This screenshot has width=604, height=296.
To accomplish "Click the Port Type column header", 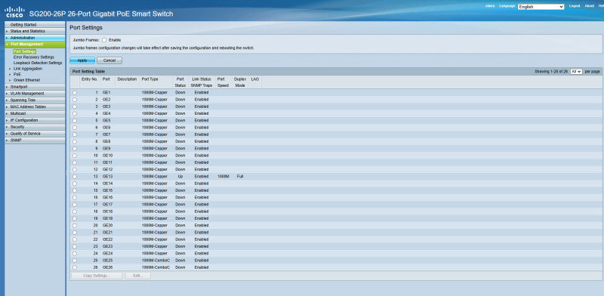I will (149, 79).
